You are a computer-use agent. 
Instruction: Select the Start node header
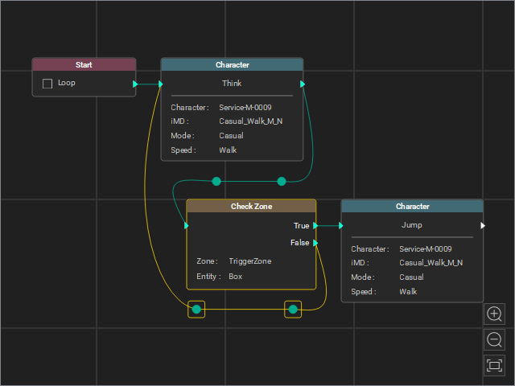click(84, 64)
